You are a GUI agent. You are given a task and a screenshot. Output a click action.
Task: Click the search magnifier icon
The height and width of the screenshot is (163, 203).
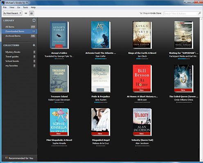(200, 13)
